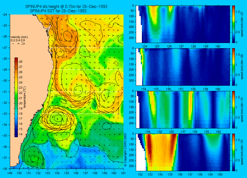
Task: Click the '152' longitude label under the lat=-33 section
Action: tap(140, 174)
